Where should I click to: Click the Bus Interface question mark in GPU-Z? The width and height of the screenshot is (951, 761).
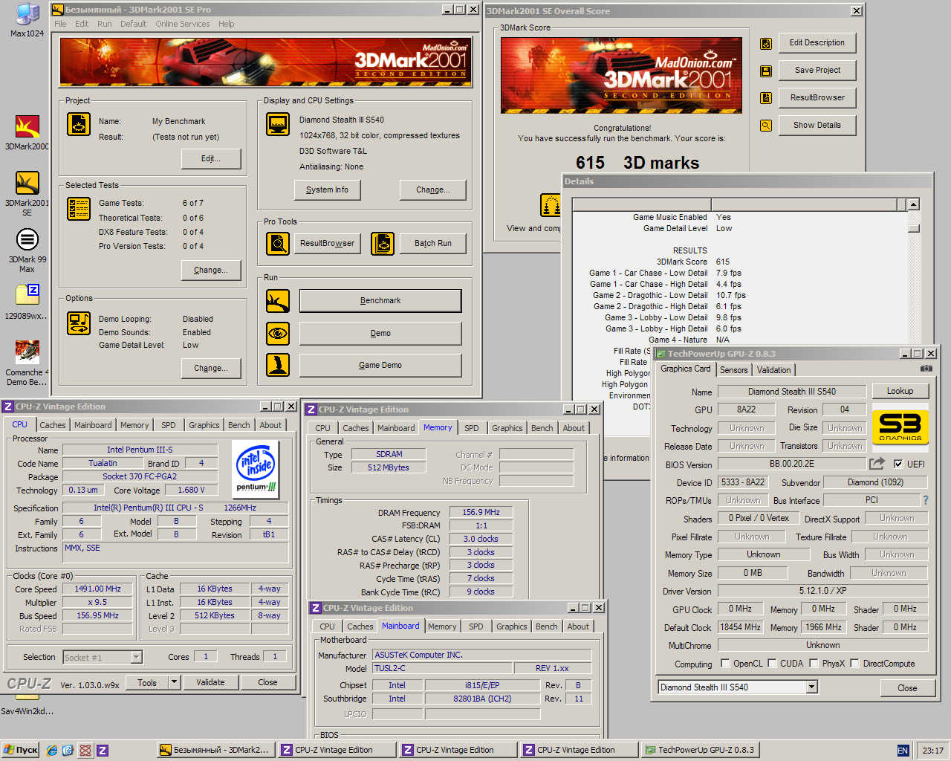[926, 500]
